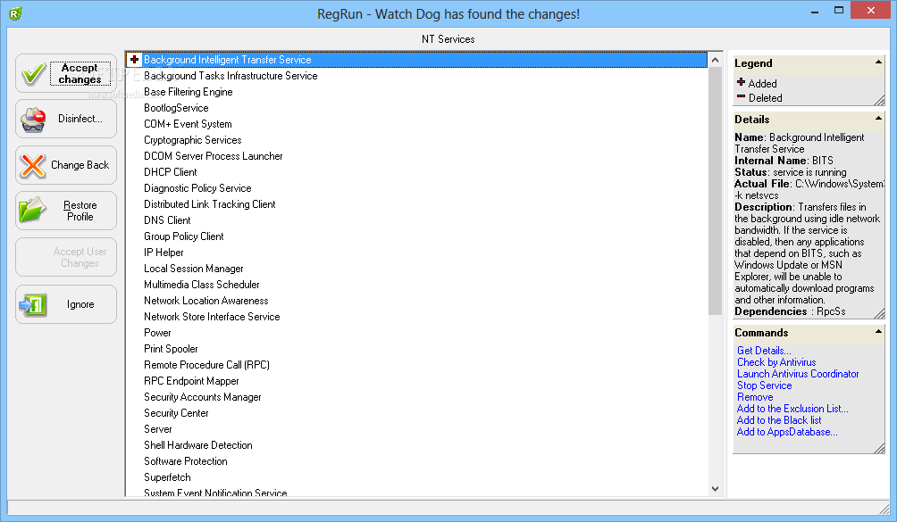Click the red plus icon beside Background Intelligent Transfer Service
Viewport: 897px width, 522px height.
[x=134, y=60]
